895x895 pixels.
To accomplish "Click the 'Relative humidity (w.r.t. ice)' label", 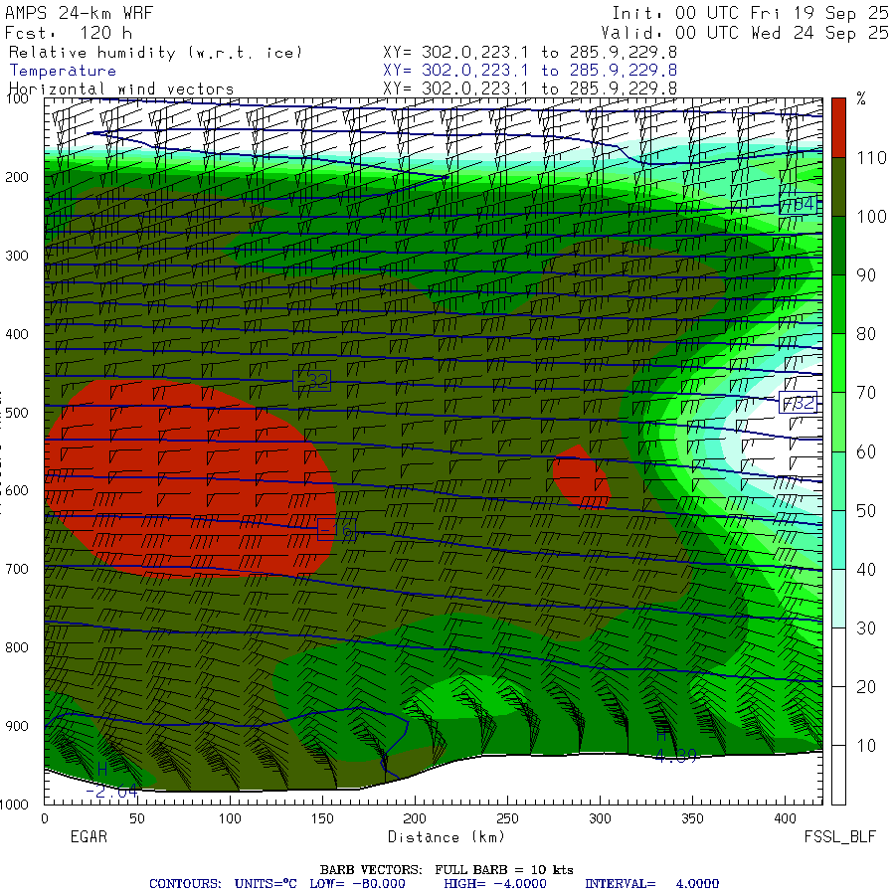I will [155, 53].
